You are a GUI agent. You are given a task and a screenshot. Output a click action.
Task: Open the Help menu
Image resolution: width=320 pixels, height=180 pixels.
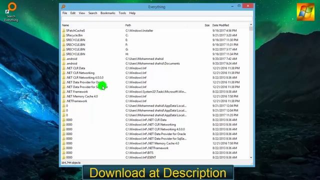[132, 13]
